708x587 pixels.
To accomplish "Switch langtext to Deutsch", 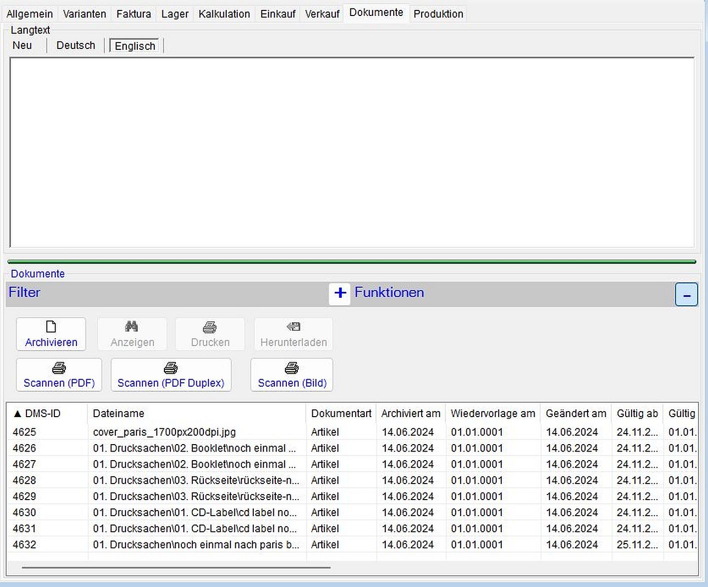I will [75, 45].
